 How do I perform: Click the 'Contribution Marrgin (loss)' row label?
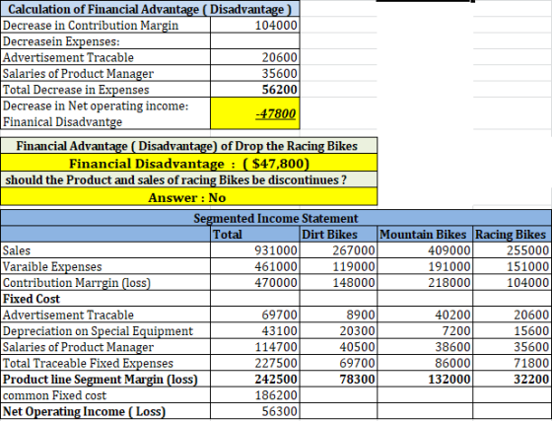[105, 282]
